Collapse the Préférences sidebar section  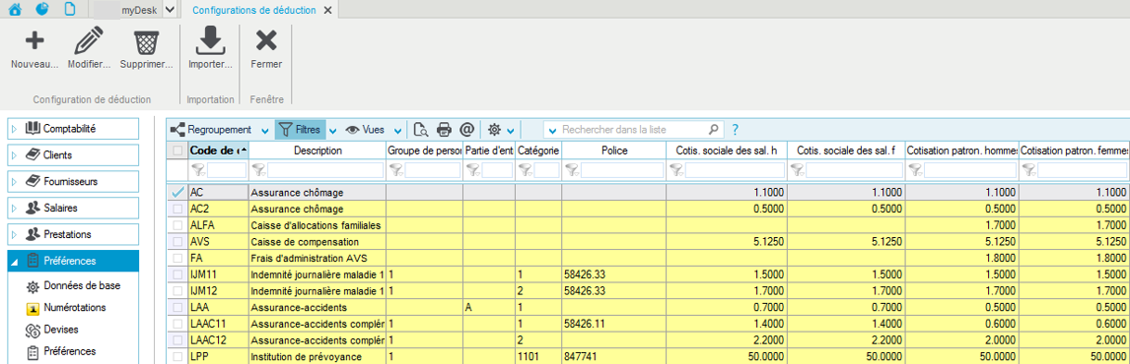click(13, 261)
